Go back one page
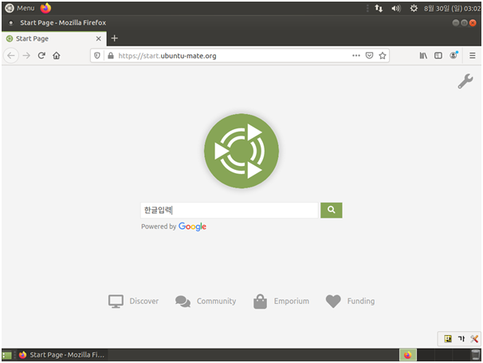The image size is (483, 363). (11, 56)
